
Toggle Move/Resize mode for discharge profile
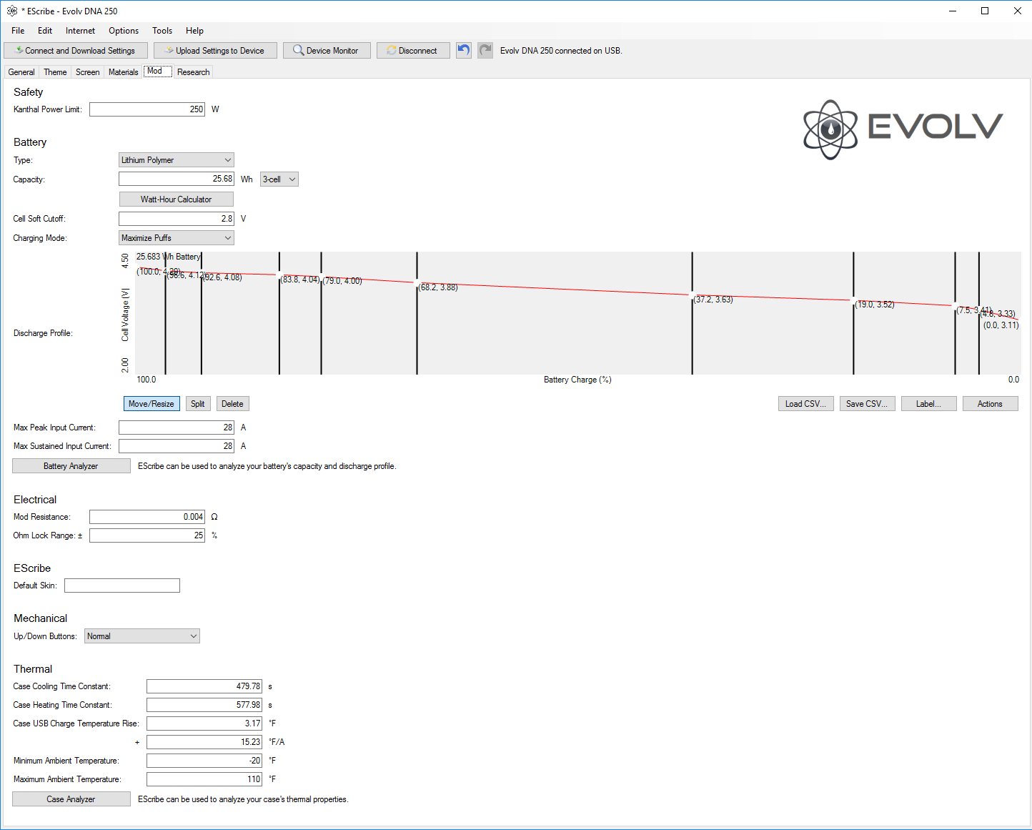[152, 404]
